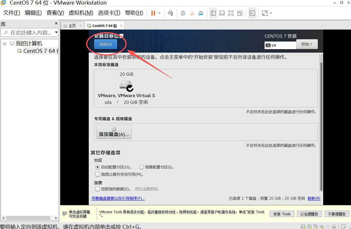Image resolution: width=351 pixels, height=229 pixels.
Task: Close the CentOS 7 64 位 tab
Action: (121, 25)
